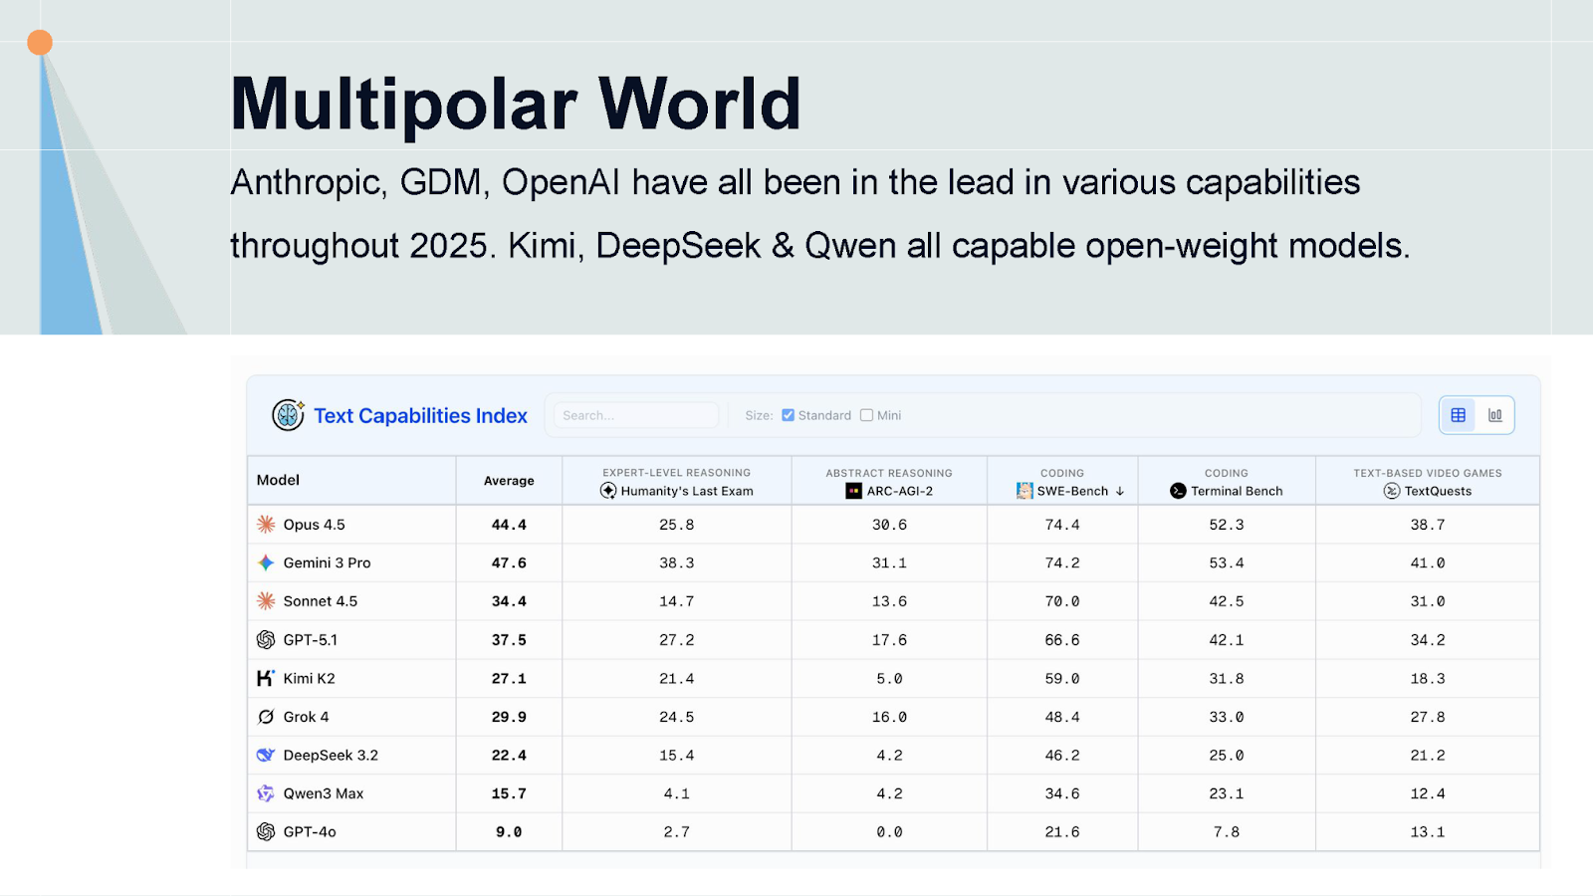
Task: Select the Opus 4.5 model name
Action: coord(314,525)
